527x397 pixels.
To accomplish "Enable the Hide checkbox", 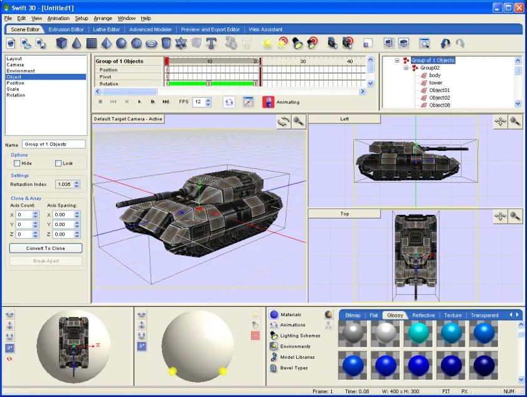I will [17, 163].
